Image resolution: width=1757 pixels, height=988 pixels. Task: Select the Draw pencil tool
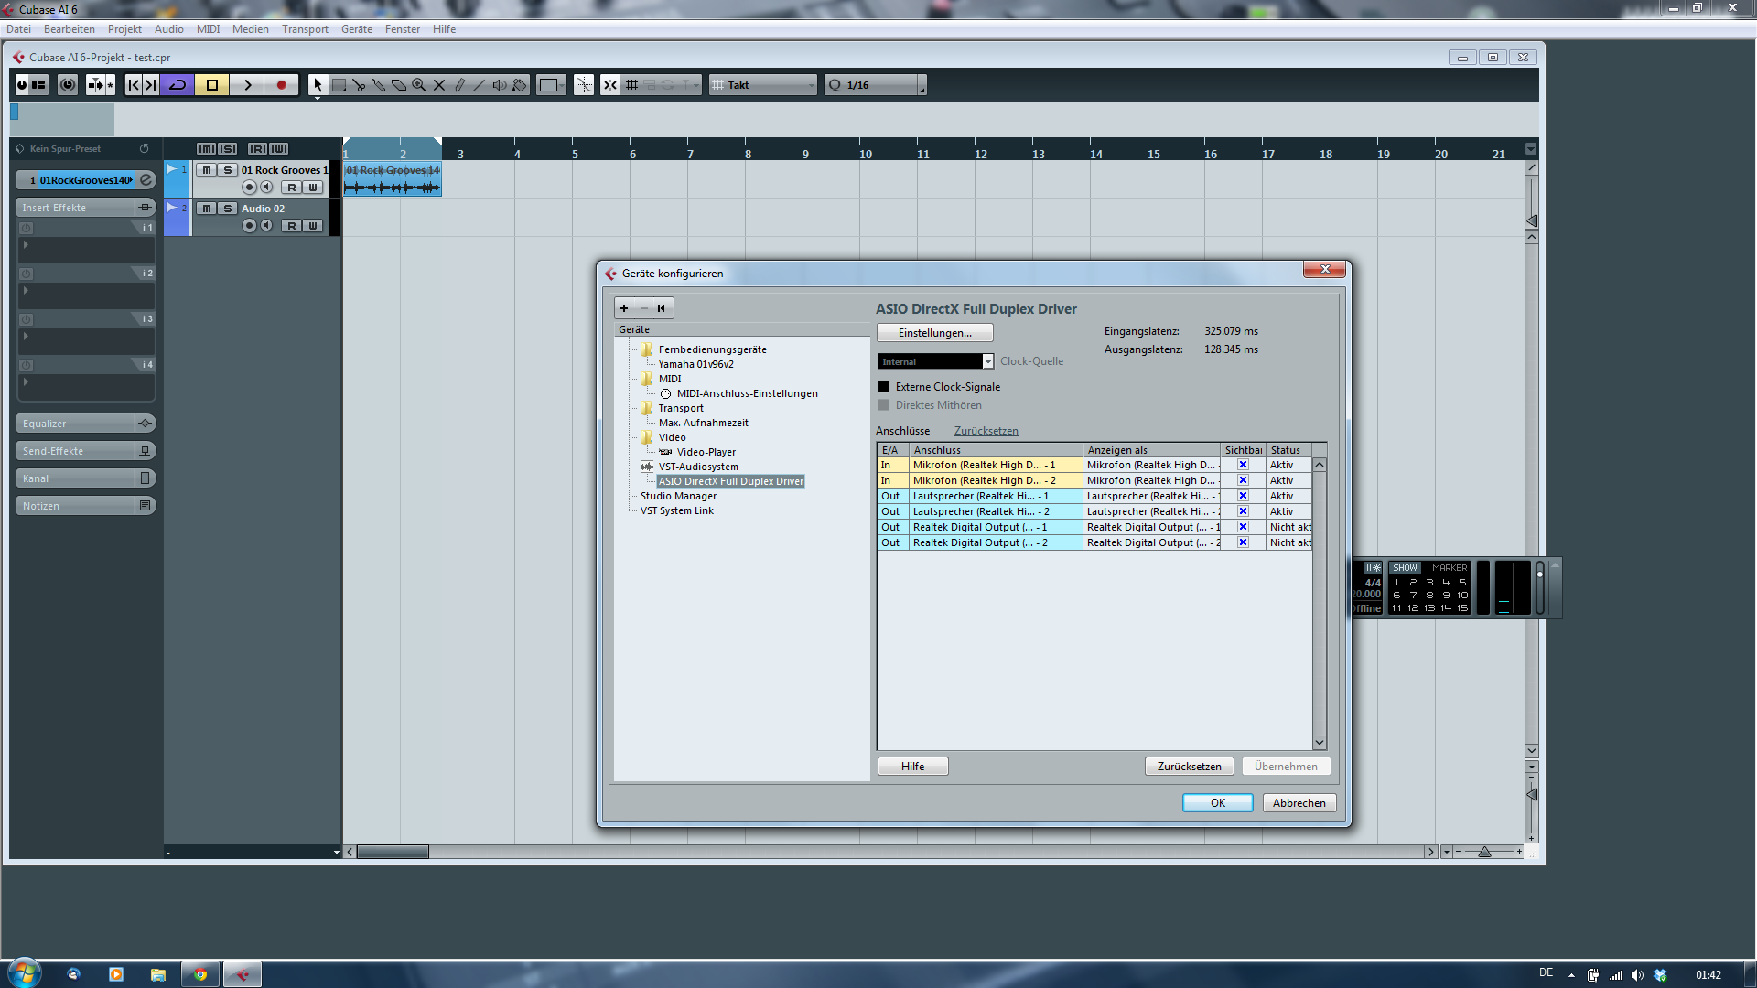pyautogui.click(x=459, y=85)
